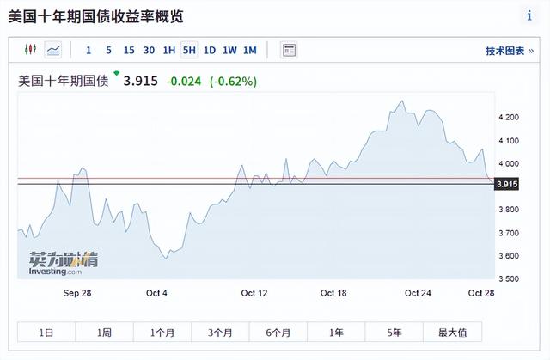Set chart interval to 5 minutes

(108, 51)
